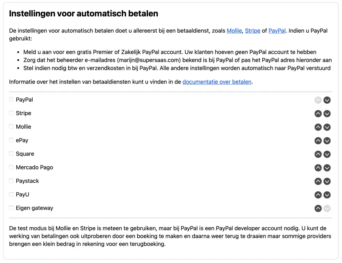Check the PayU checkbox

coord(11,194)
